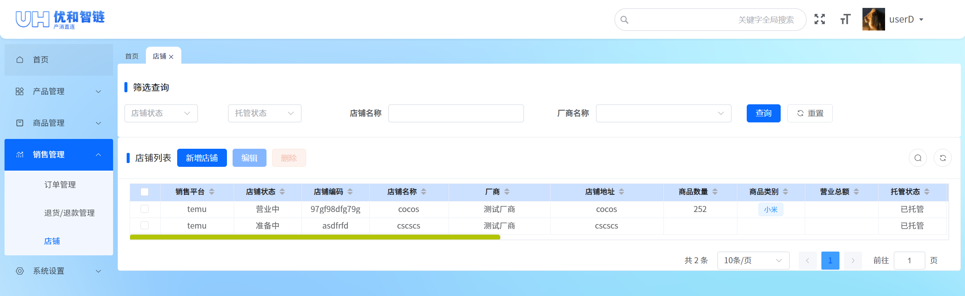Viewport: 965px width, 296px height.
Task: Close the 店铺 tab with X
Action: click(x=171, y=57)
